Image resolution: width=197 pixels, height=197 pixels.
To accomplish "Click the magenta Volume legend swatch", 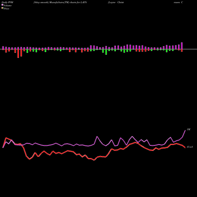I will [2, 5].
